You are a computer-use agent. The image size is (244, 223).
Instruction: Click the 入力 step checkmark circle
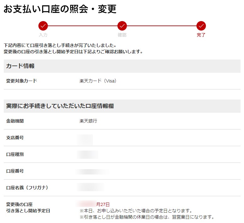[43, 26]
